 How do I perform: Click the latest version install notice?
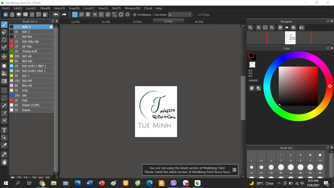[187, 170]
